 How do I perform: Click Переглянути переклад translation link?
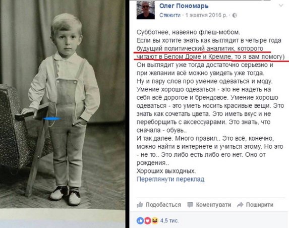pyautogui.click(x=170, y=179)
